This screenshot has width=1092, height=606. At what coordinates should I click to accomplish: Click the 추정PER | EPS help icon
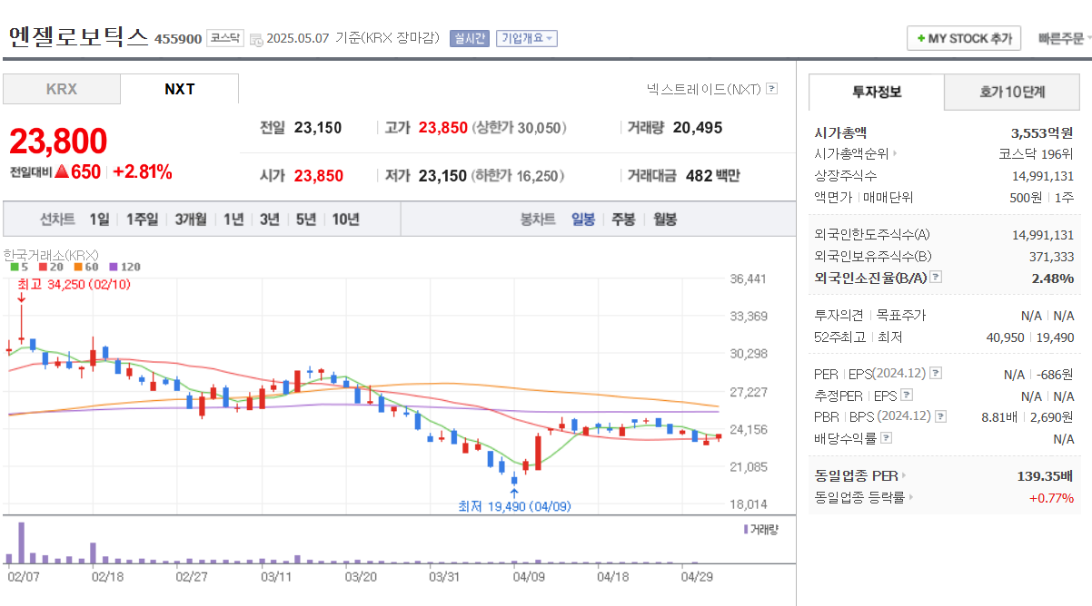(x=907, y=396)
